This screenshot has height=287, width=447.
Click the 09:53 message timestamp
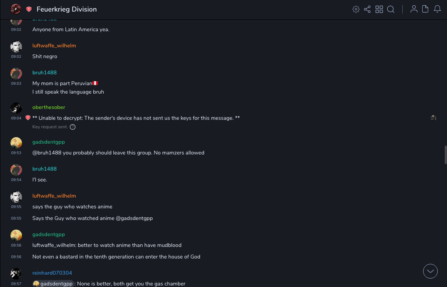click(16, 153)
